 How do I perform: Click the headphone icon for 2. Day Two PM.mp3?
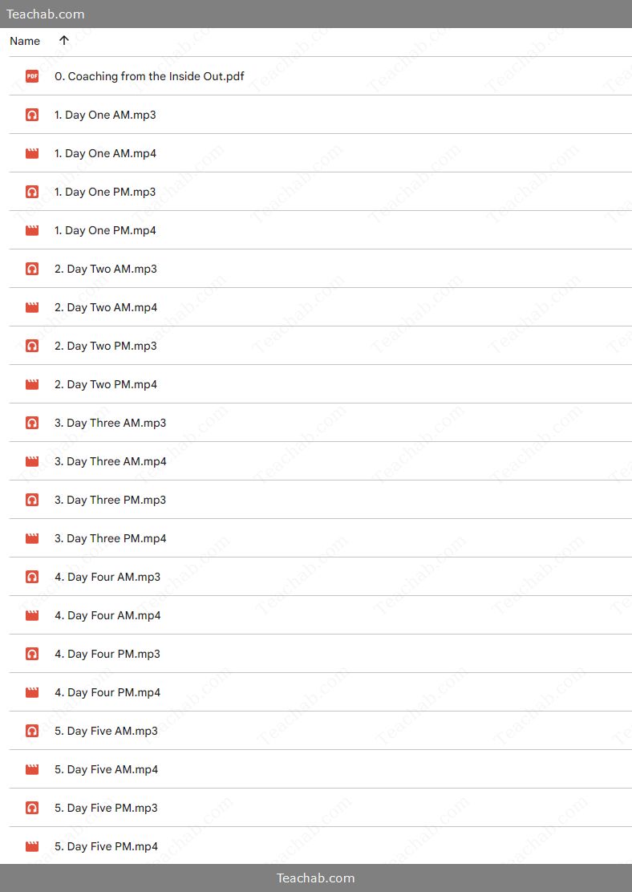[32, 346]
